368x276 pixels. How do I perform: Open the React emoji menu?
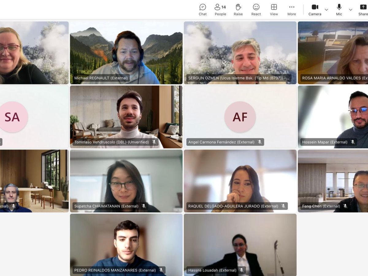coord(256,10)
